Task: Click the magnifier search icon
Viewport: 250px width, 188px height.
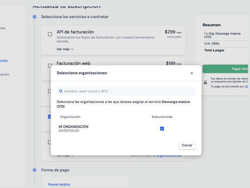Action: 61,91
